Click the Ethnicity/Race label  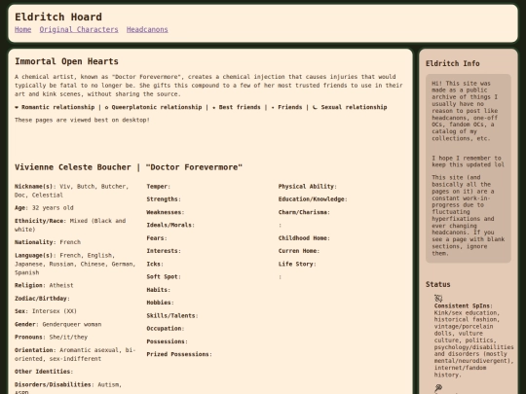click(40, 221)
